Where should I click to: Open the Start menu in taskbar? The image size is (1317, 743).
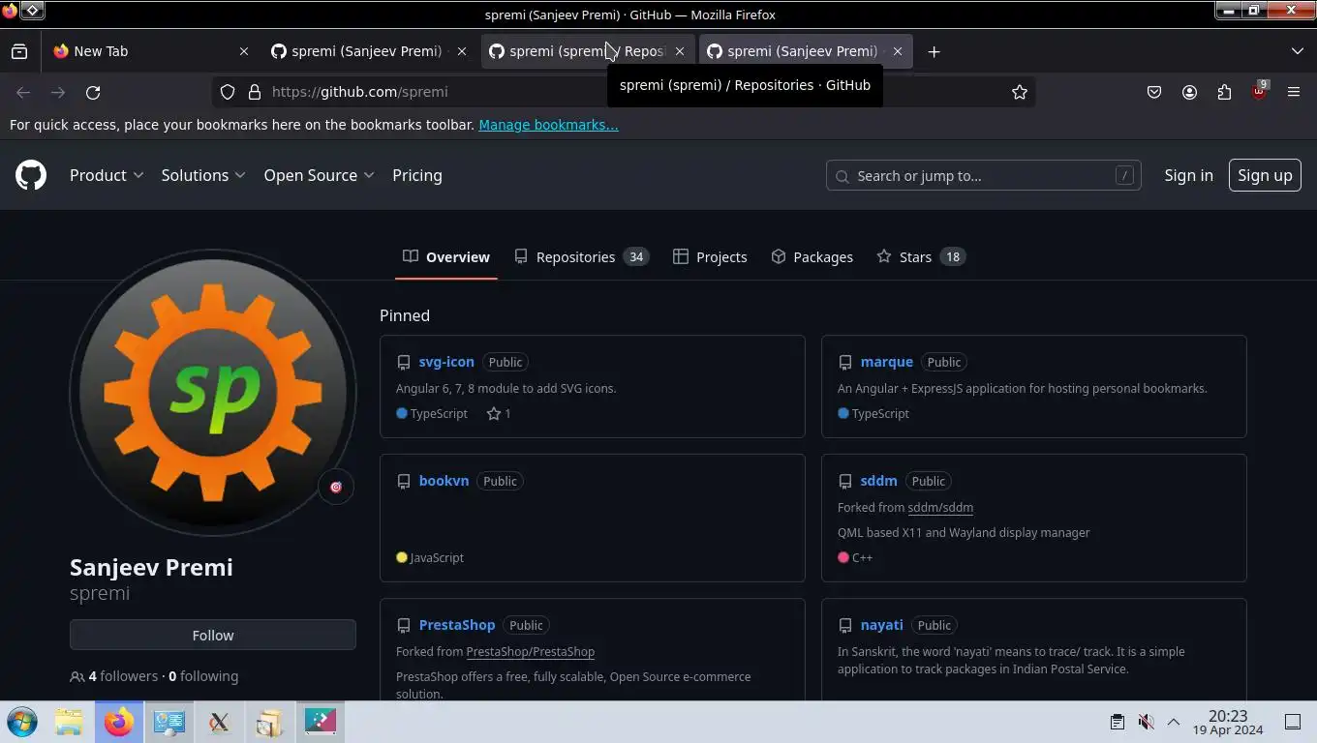click(21, 722)
